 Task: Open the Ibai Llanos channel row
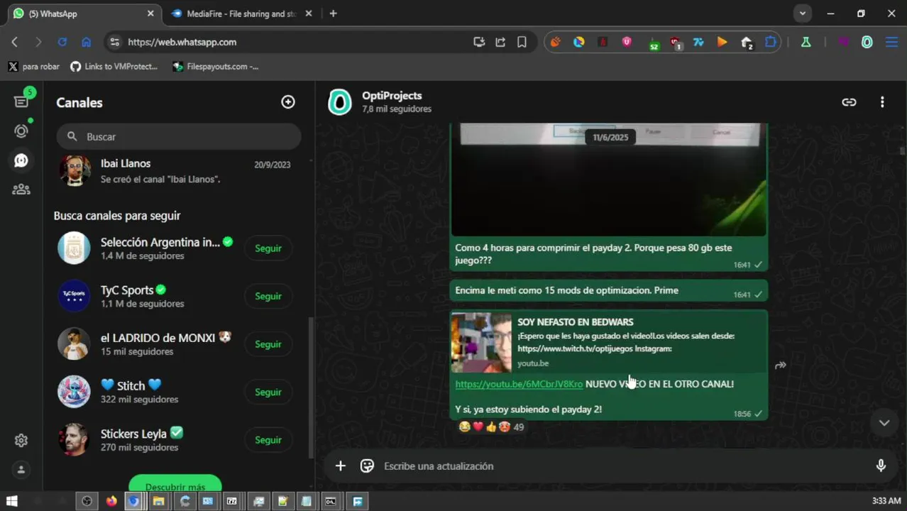pyautogui.click(x=175, y=171)
